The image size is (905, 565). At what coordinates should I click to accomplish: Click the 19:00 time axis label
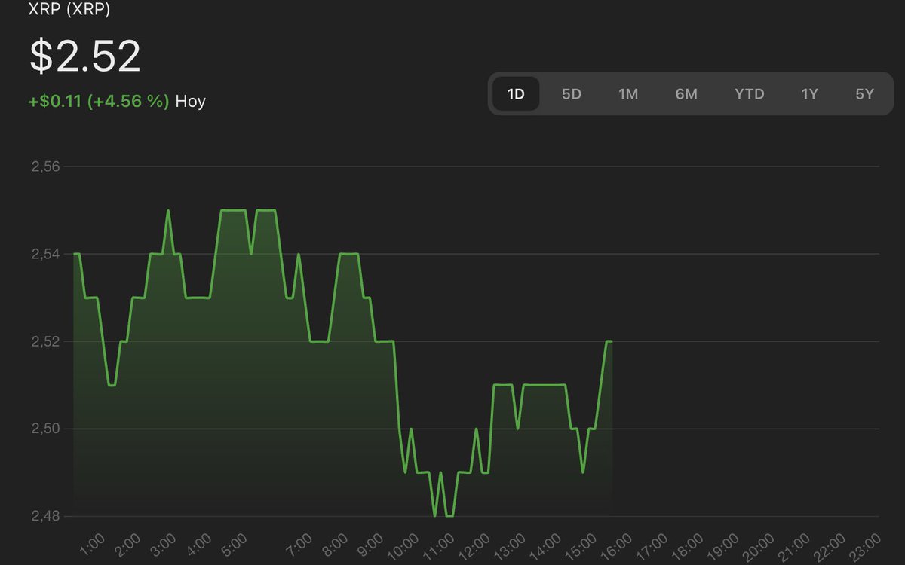pos(724,546)
